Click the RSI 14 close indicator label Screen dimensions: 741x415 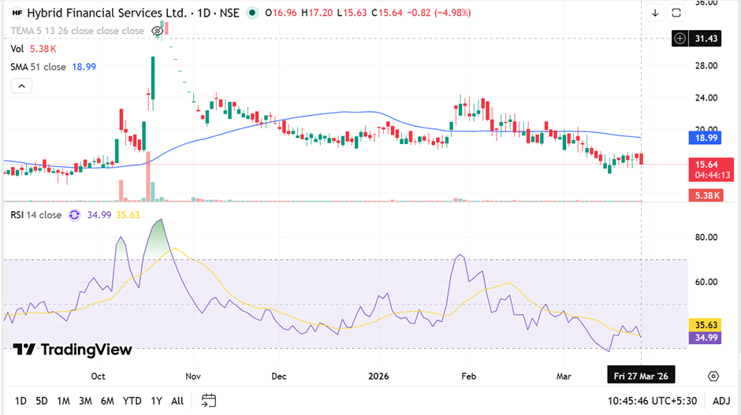35,214
